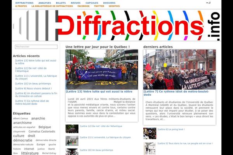Click thumbnail beside Lettre 5 Tous dans la rue
Screen dimensions: 233x155
(x=150, y=148)
